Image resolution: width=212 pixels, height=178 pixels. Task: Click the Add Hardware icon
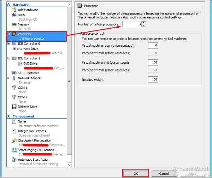pos(14,10)
